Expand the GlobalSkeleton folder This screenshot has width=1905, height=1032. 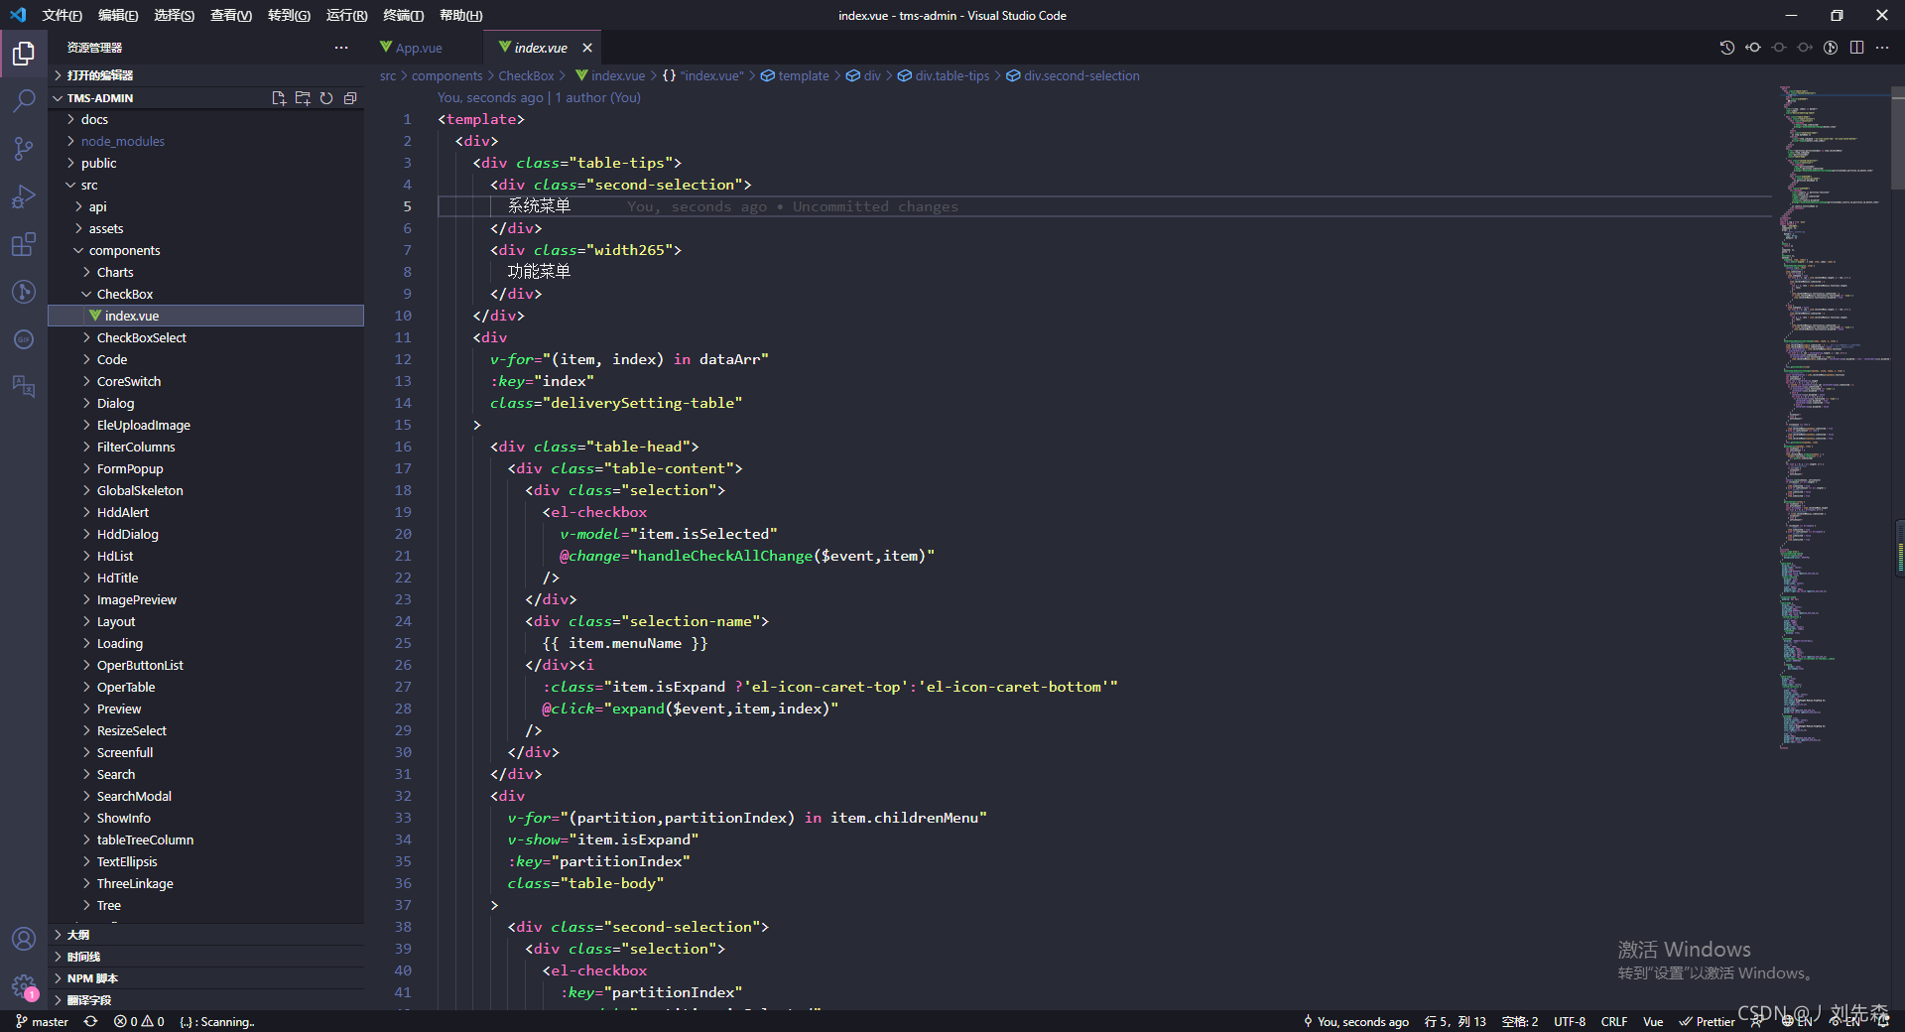206,490
